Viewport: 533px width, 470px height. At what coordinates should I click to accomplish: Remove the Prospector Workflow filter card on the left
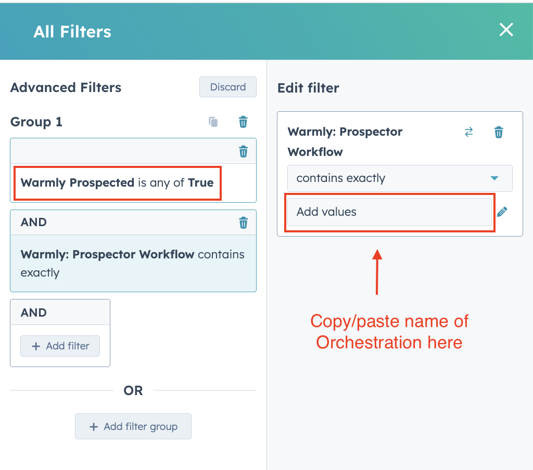pos(243,223)
